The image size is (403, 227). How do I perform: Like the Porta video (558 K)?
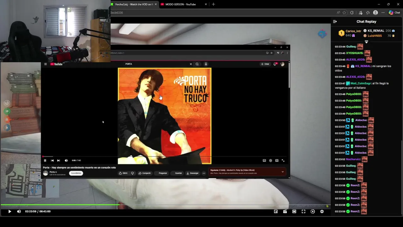123,173
